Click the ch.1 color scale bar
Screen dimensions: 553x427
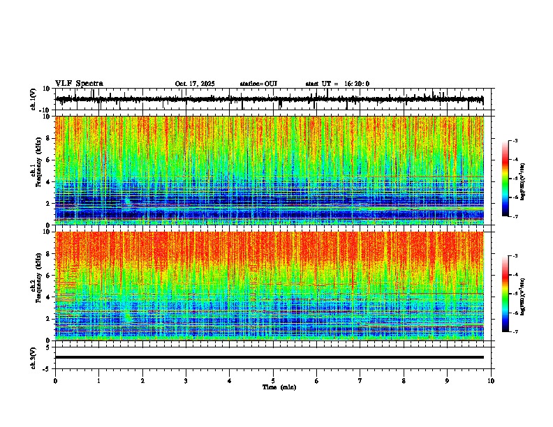pos(505,179)
